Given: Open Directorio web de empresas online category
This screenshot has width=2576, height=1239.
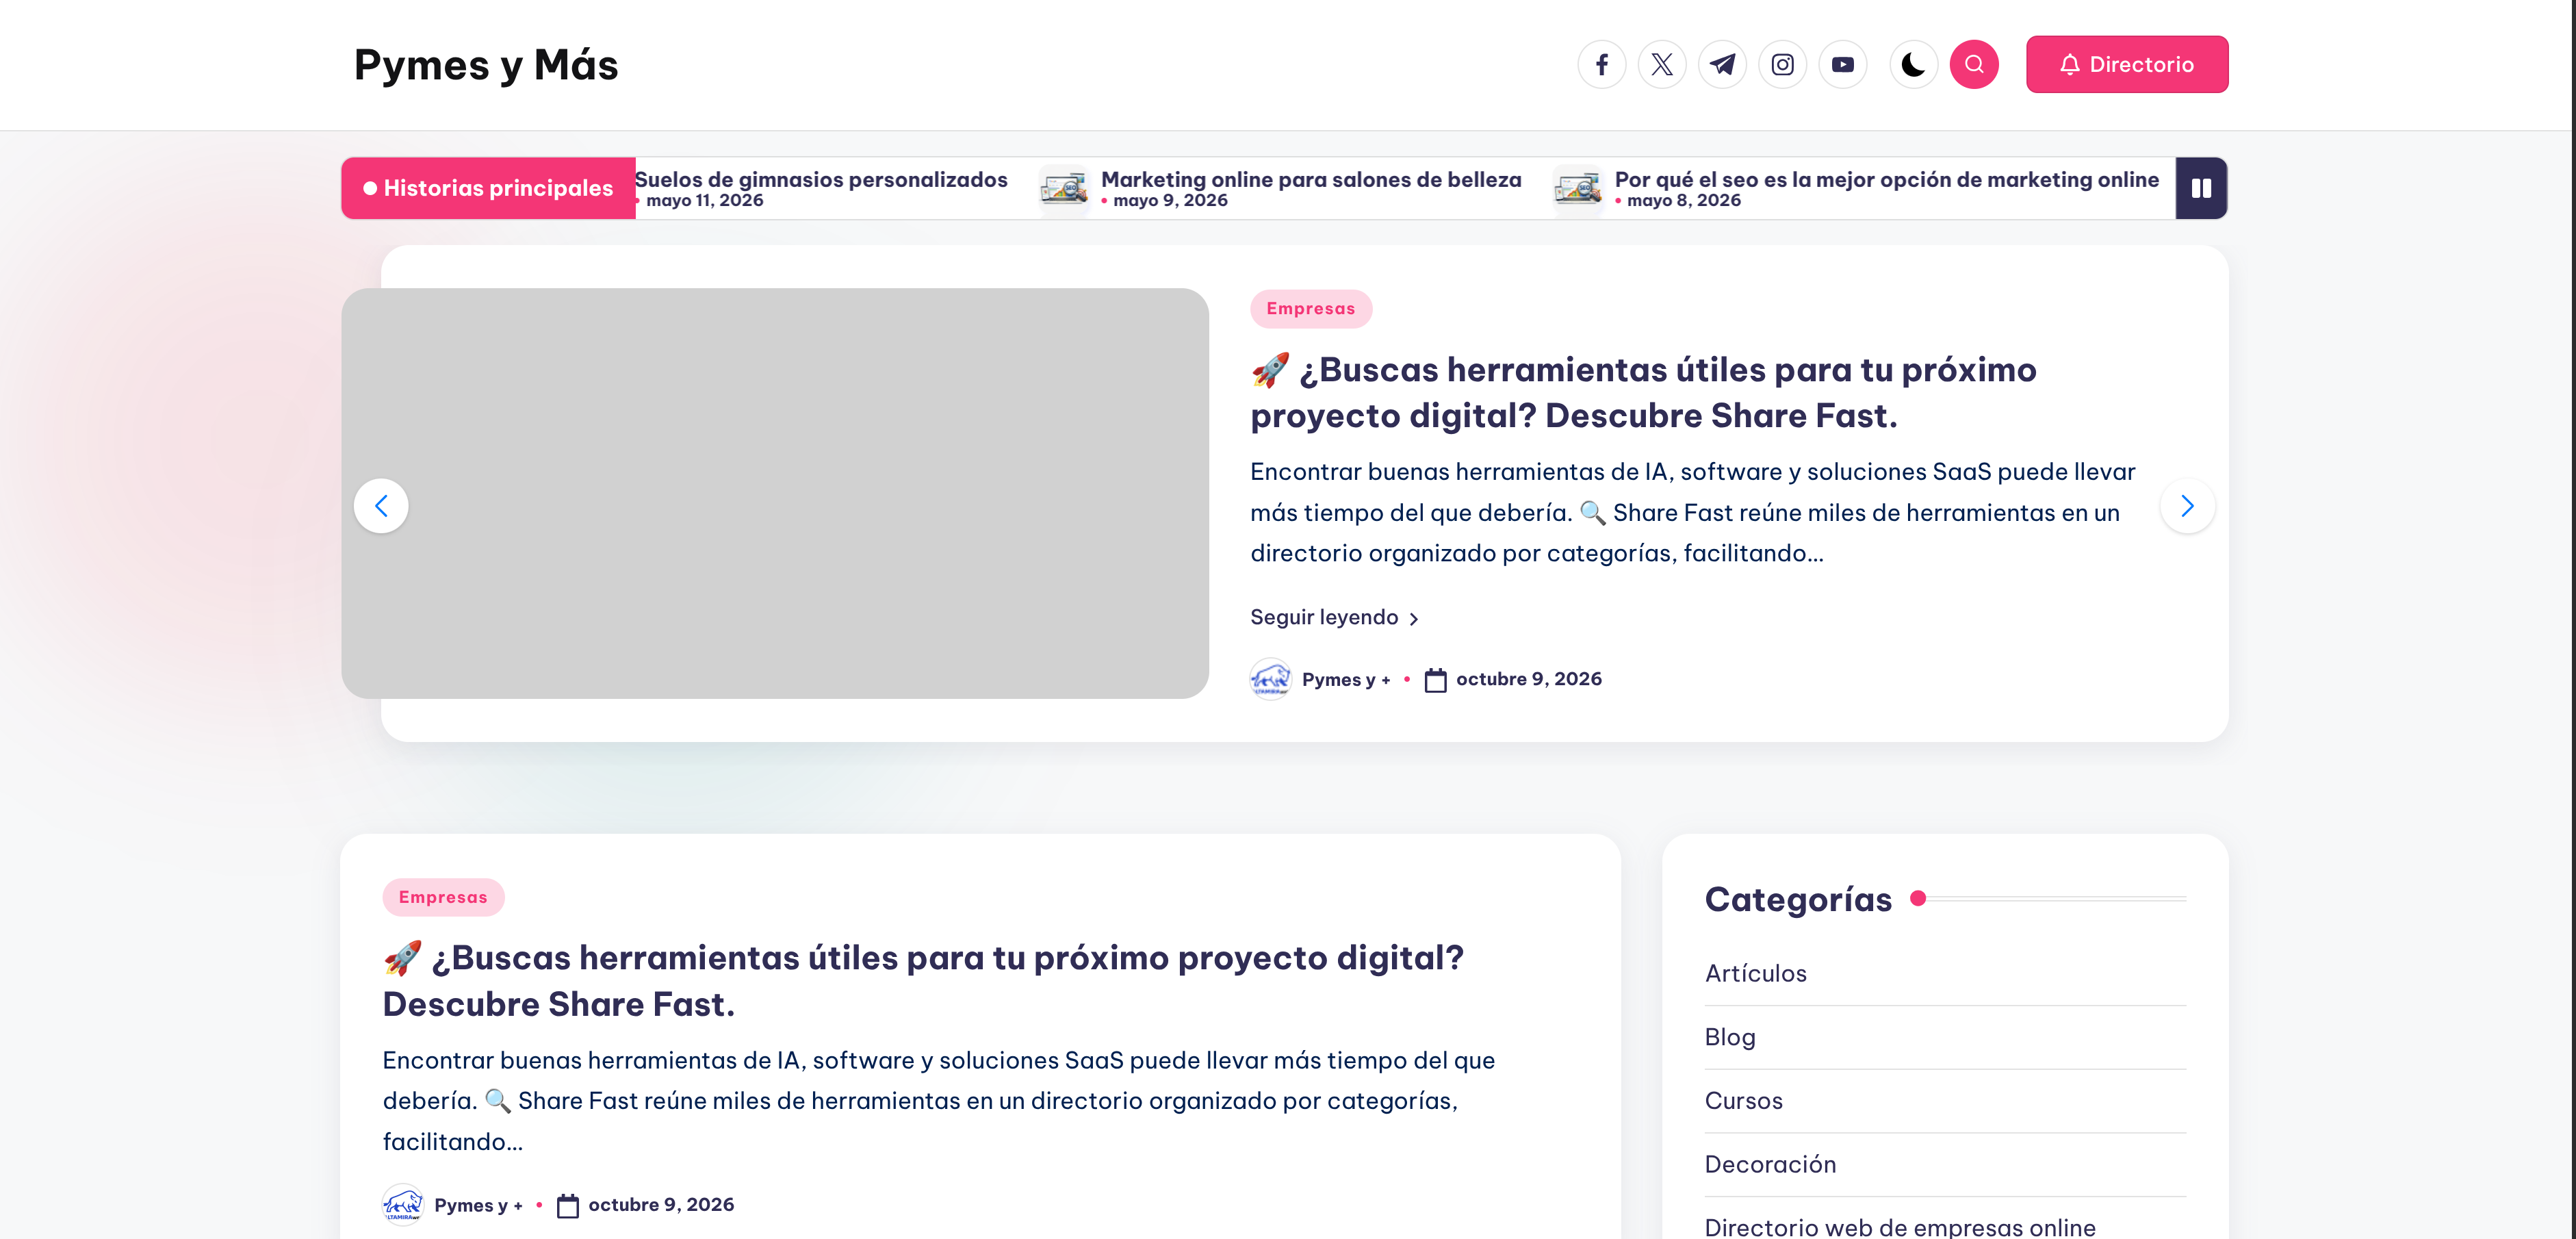Looking at the screenshot, I should tap(1900, 1227).
